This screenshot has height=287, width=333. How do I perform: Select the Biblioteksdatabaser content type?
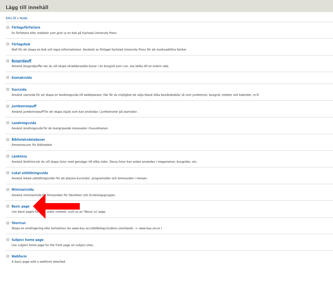(28, 139)
